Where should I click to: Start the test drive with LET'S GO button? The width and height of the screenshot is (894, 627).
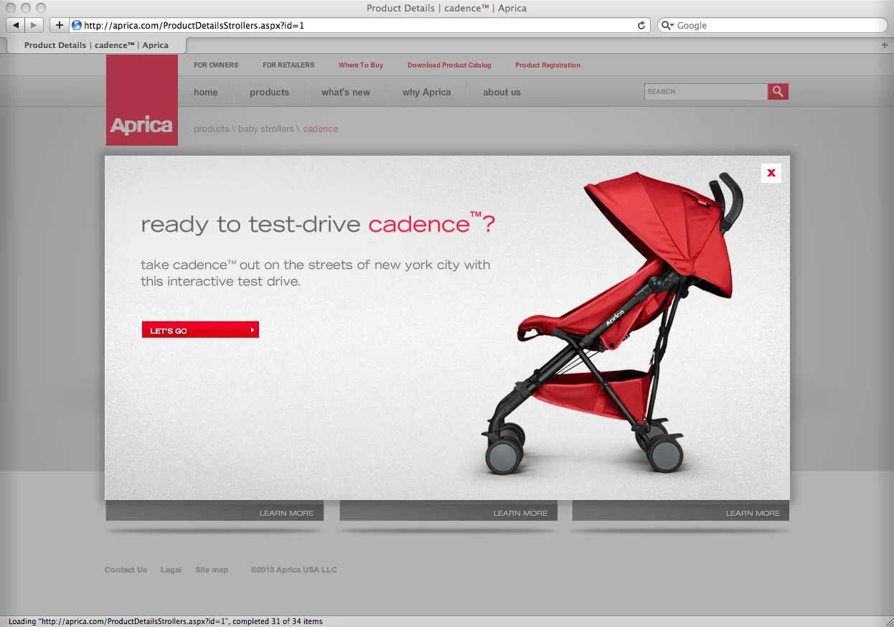(200, 330)
